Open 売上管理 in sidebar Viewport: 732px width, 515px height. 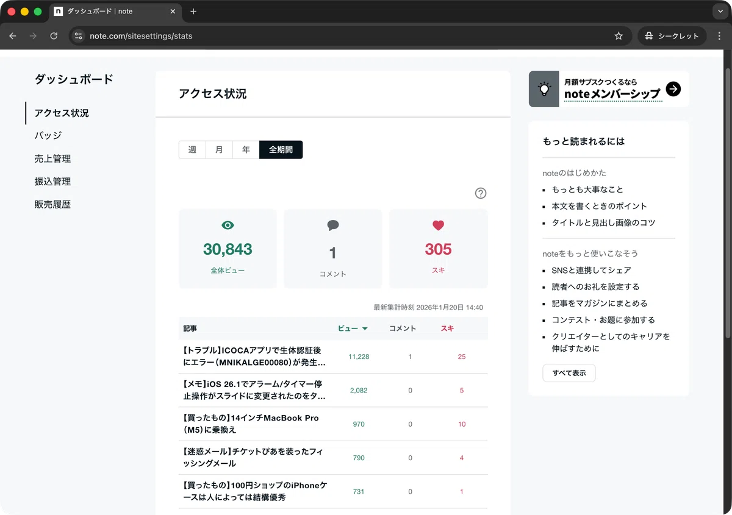52,158
